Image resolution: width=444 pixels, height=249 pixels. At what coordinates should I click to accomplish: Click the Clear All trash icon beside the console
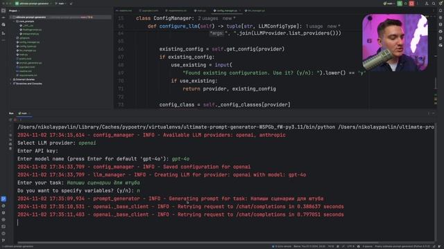click(x=10, y=149)
